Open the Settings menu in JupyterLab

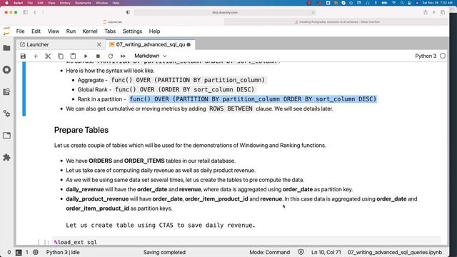pos(132,31)
